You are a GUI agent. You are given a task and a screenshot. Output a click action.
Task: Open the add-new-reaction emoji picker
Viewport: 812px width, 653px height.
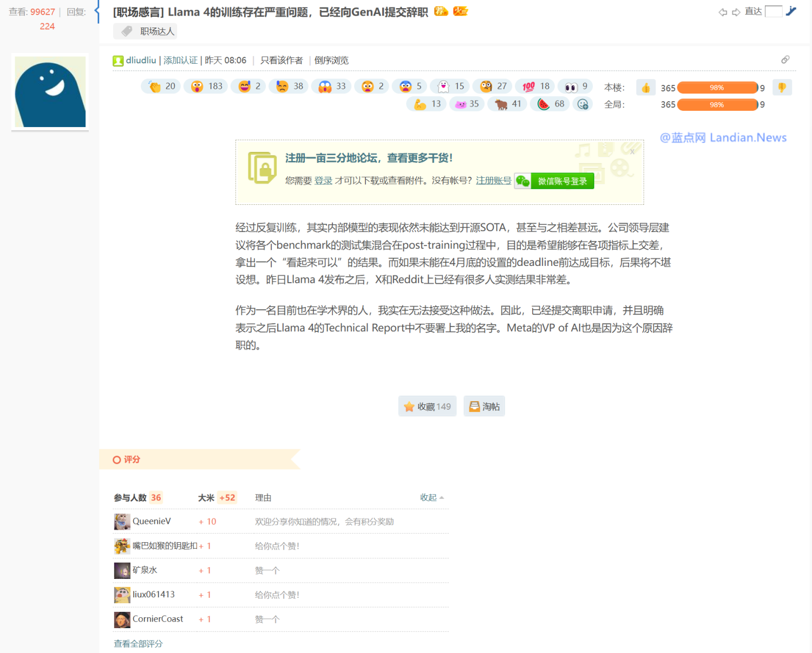[x=582, y=104]
